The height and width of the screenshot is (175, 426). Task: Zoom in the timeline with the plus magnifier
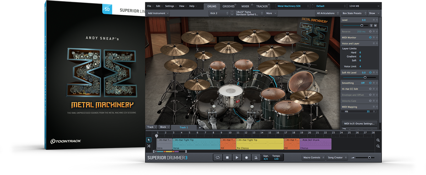click(x=378, y=140)
